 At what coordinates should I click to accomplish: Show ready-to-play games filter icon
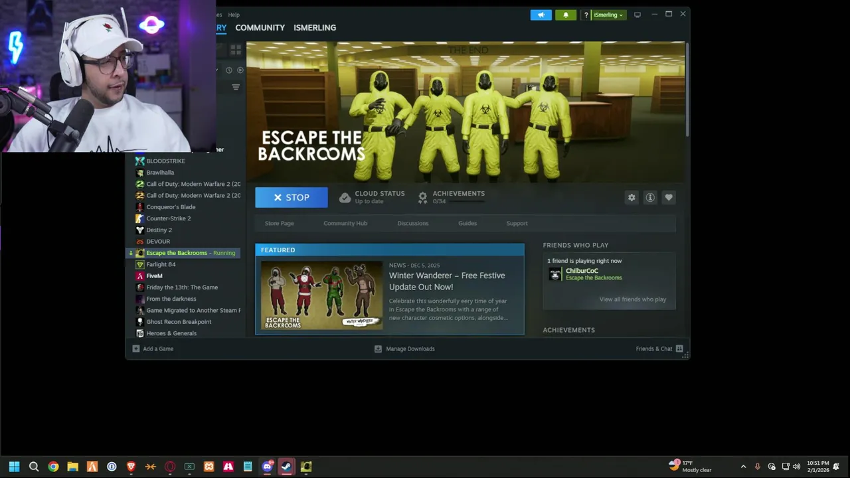point(240,70)
